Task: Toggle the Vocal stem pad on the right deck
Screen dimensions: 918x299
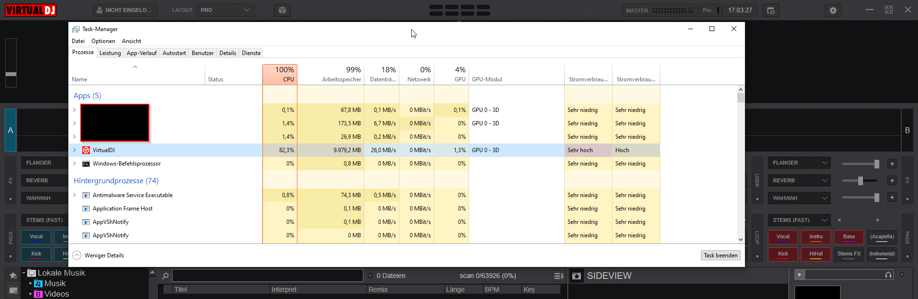Action: 783,237
